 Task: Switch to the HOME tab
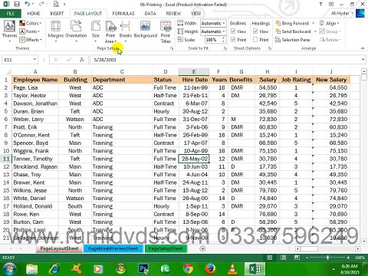coord(34,14)
